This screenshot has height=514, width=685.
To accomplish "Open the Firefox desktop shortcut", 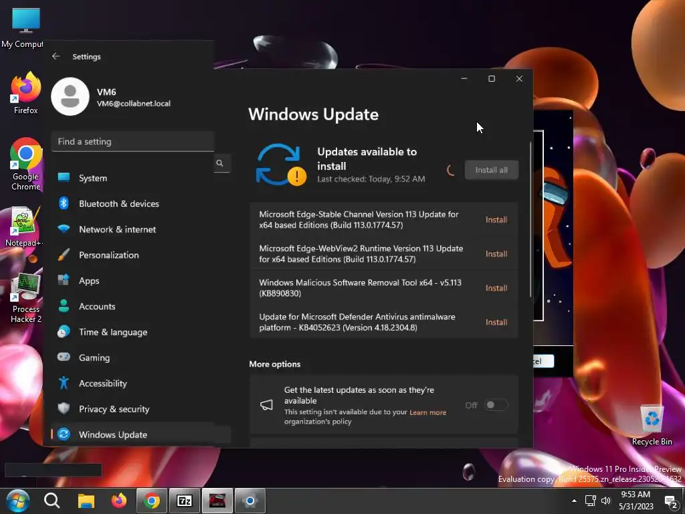I will coord(26,93).
